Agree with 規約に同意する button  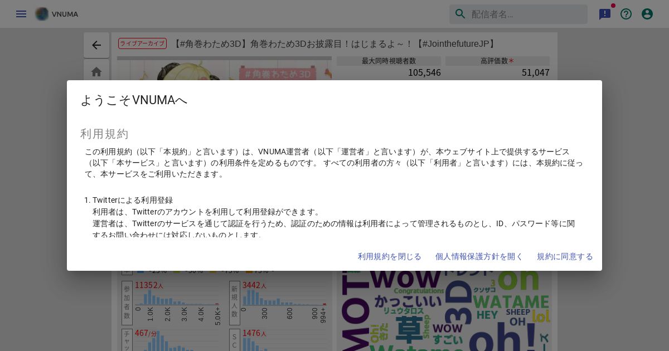coord(565,256)
